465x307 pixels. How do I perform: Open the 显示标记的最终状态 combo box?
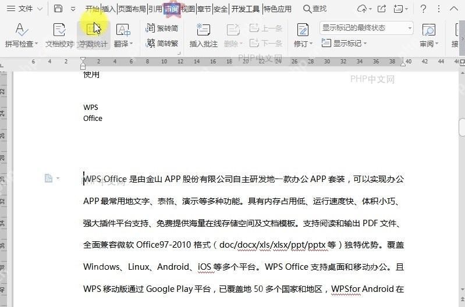point(367,28)
